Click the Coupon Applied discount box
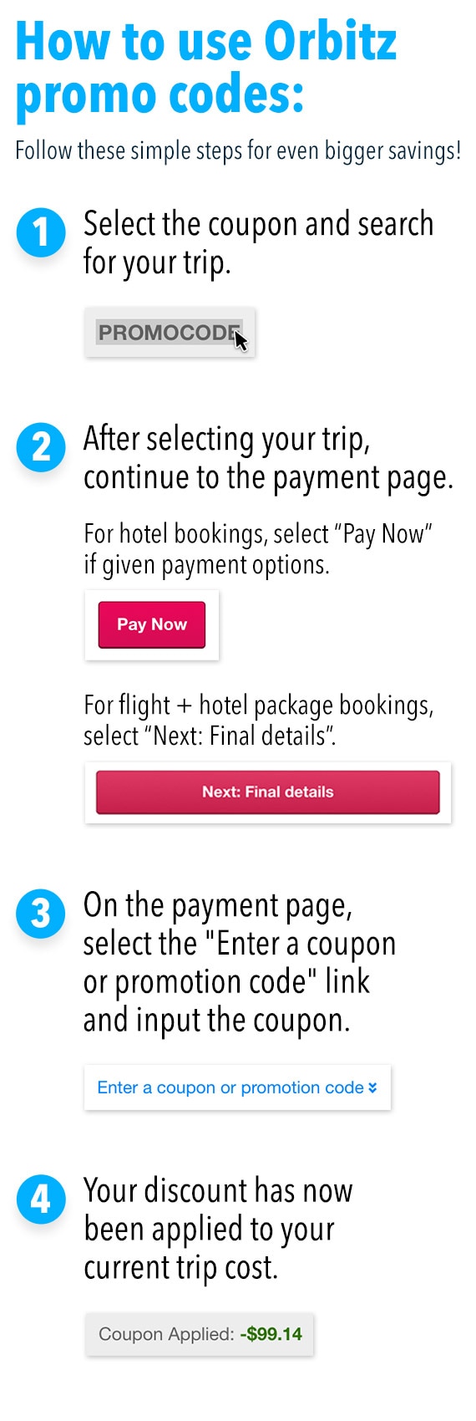The width and height of the screenshot is (476, 1421). pos(200,1334)
